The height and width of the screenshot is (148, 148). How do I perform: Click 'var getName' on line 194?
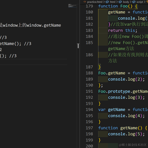(112, 110)
